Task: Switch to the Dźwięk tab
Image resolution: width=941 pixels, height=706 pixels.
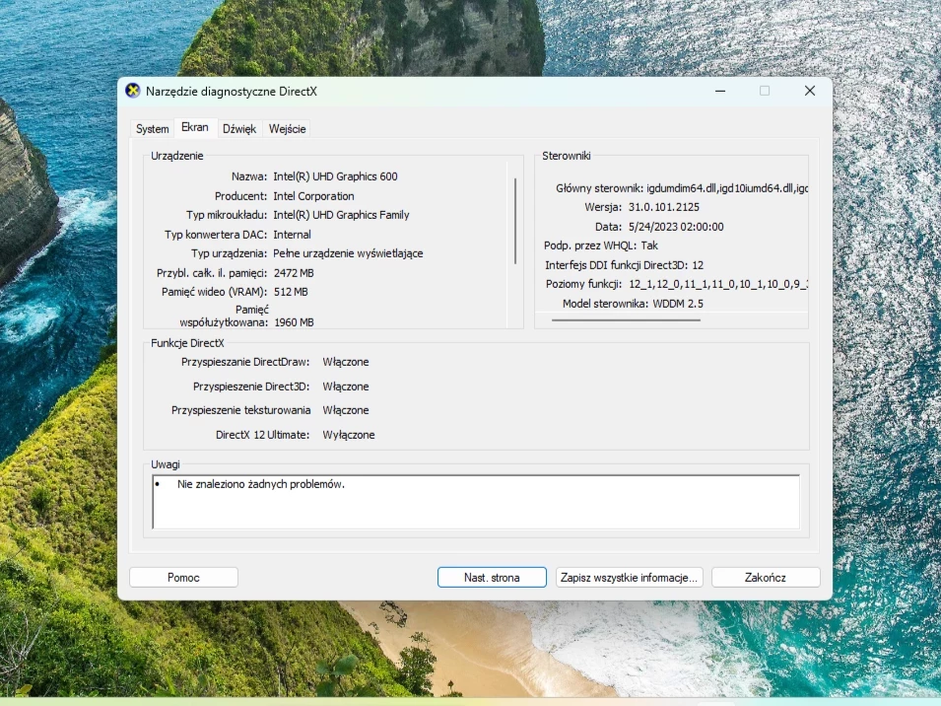Action: (238, 128)
